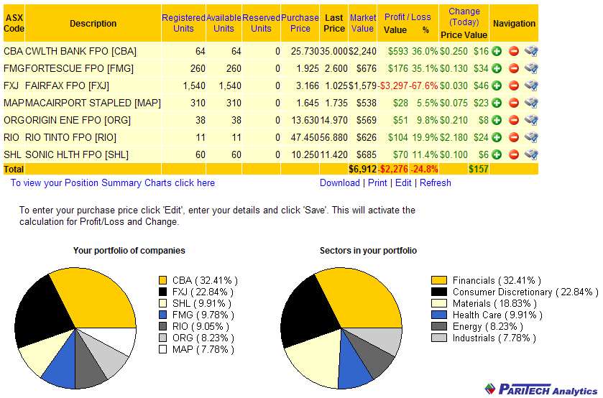Click the CBA market value $2,240

point(362,51)
